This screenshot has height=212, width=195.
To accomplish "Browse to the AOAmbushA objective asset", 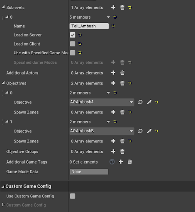I will [x=140, y=102].
